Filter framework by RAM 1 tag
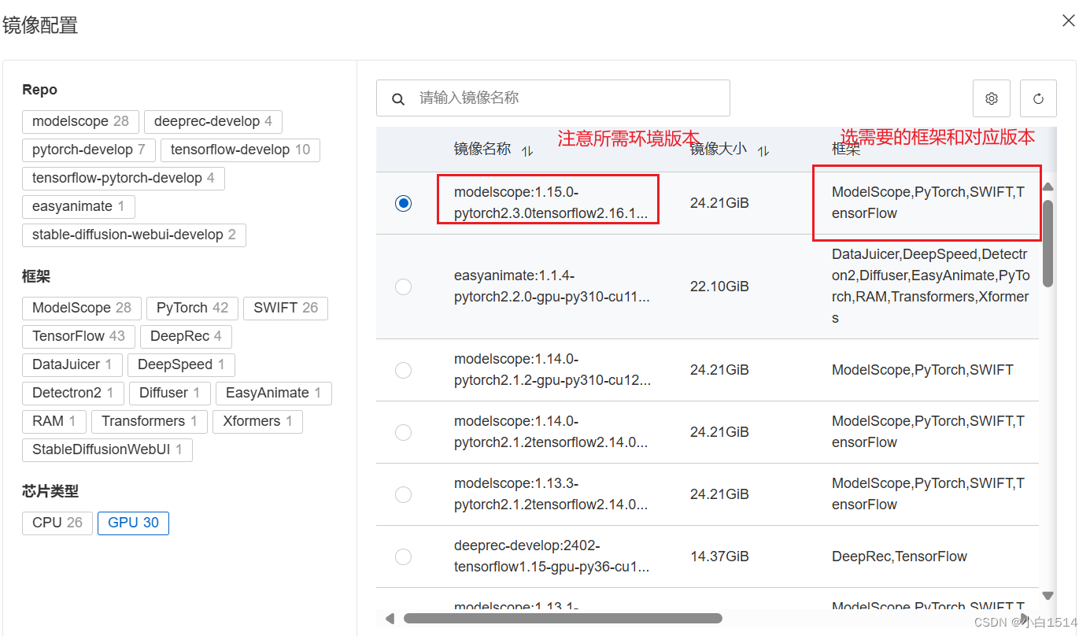Image resolution: width=1090 pixels, height=636 pixels. click(54, 421)
